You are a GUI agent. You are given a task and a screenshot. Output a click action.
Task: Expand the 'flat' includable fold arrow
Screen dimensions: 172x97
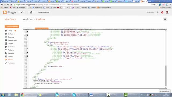point(27,52)
